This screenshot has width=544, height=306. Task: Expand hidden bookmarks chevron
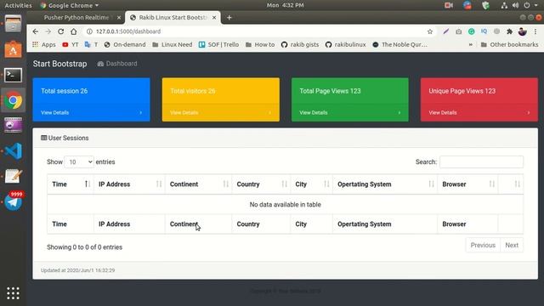pyautogui.click(x=470, y=45)
